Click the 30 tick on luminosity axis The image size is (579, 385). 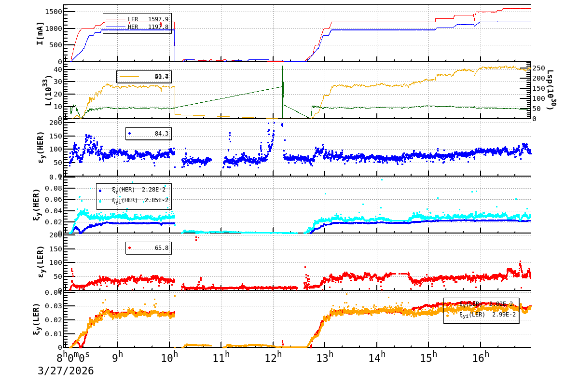click(58, 82)
